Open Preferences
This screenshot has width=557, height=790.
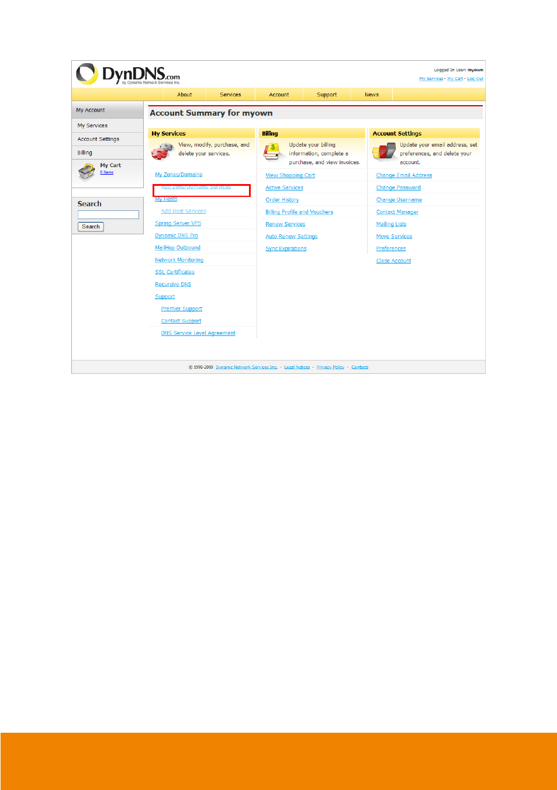click(x=391, y=249)
